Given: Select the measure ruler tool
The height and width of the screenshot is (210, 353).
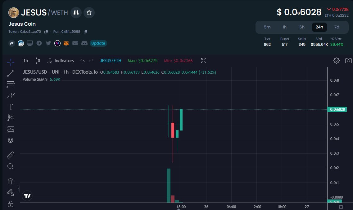Looking at the screenshot, I should pos(10,155).
